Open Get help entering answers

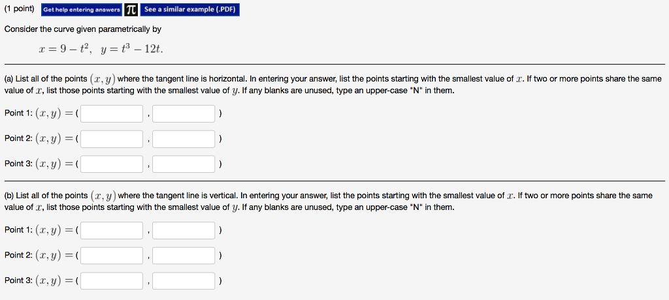pyautogui.click(x=82, y=10)
